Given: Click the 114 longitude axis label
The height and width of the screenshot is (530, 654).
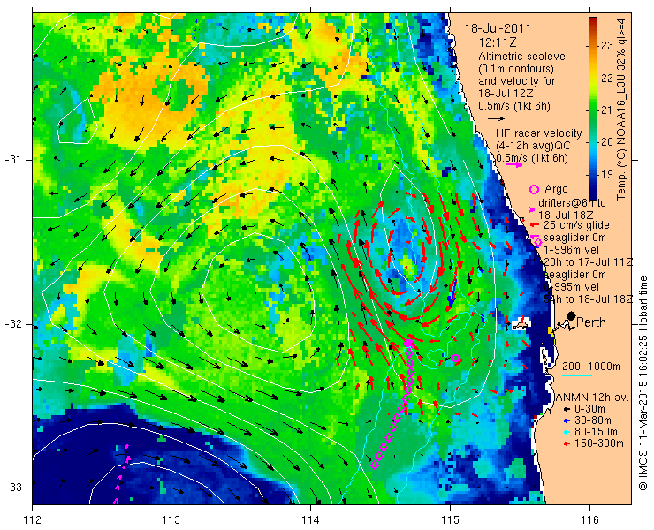Looking at the screenshot, I should pyautogui.click(x=311, y=520).
